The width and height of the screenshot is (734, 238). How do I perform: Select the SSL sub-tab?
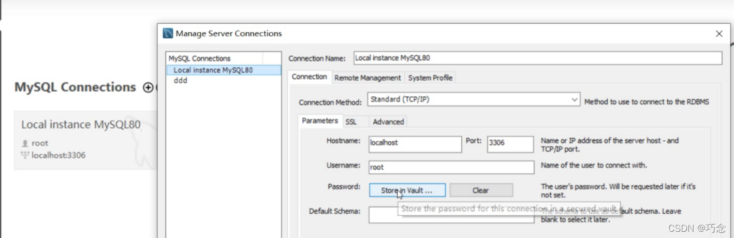tap(351, 122)
